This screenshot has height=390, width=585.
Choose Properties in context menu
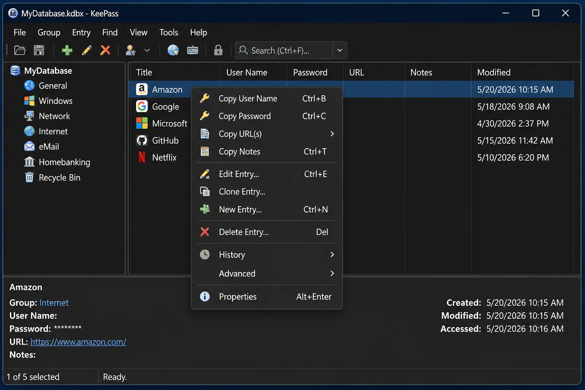point(267,297)
